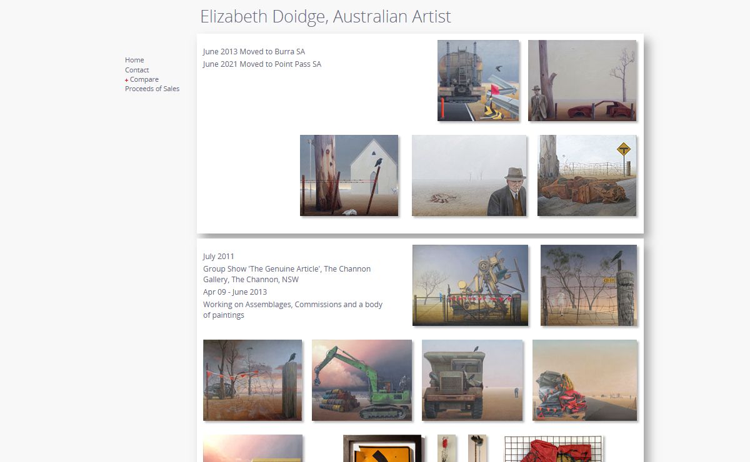This screenshot has width=750, height=462.
Task: Open red bundled debris by roadside painting
Action: tap(584, 380)
